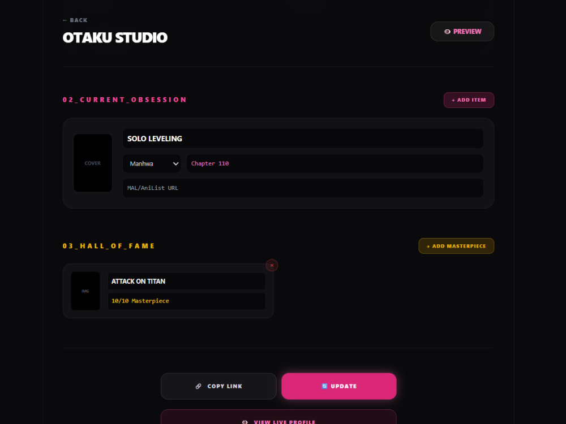This screenshot has height=424, width=566.
Task: Remove the Attack on Titan card
Action: (272, 265)
